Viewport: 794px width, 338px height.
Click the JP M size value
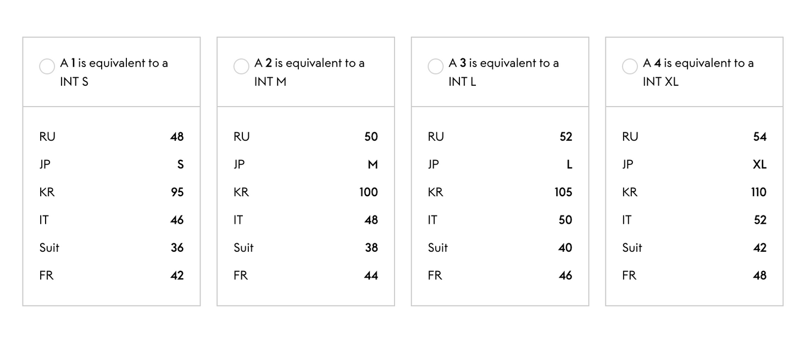click(373, 164)
